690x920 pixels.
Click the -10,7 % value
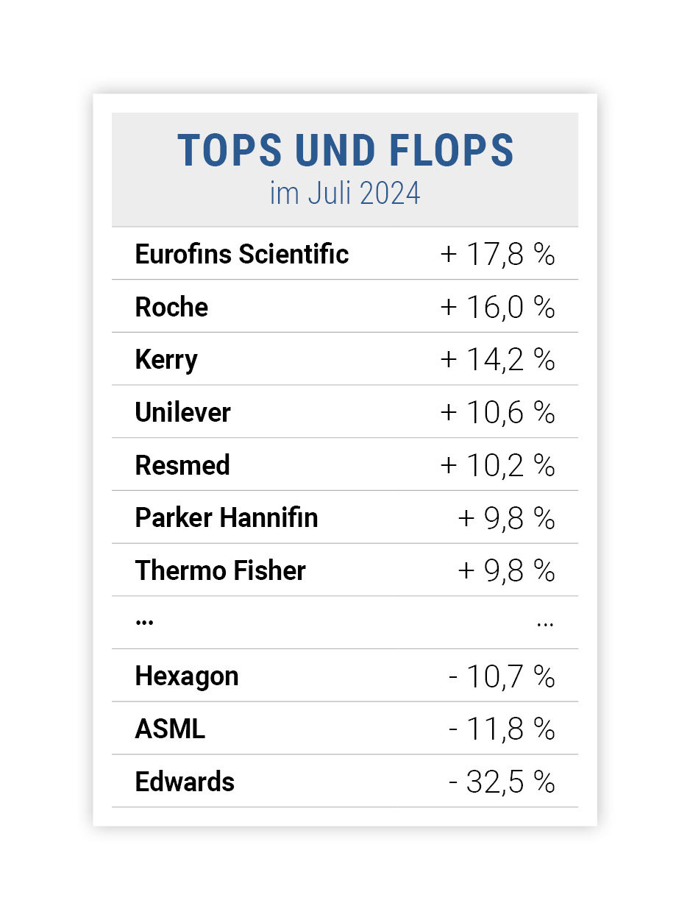(502, 677)
